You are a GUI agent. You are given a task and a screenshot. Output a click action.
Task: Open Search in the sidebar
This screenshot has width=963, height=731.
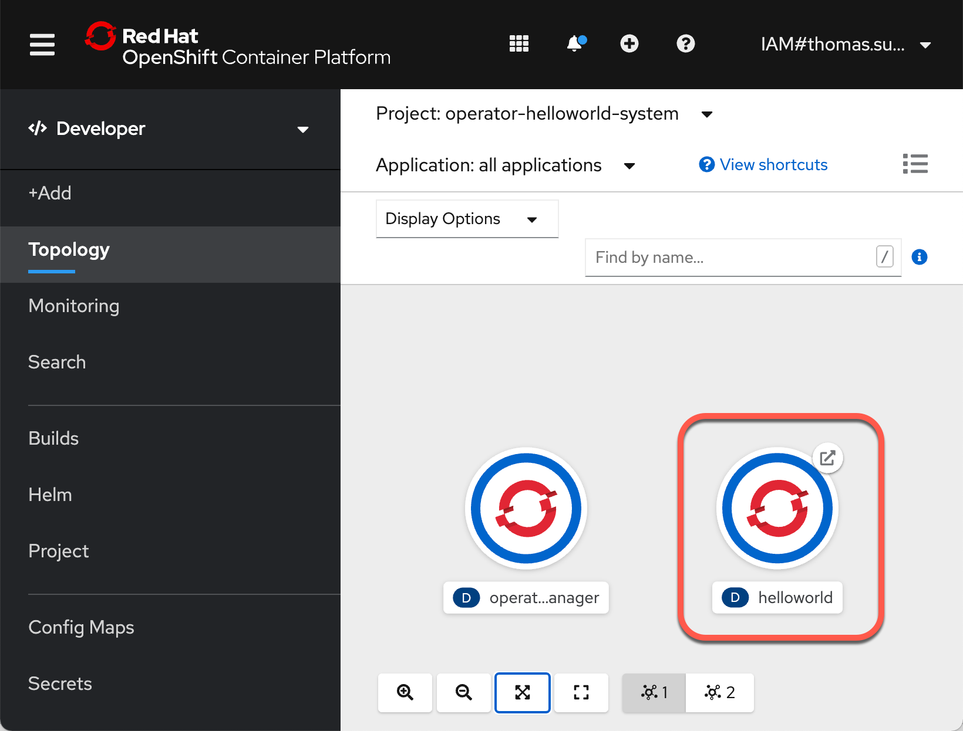click(170, 362)
